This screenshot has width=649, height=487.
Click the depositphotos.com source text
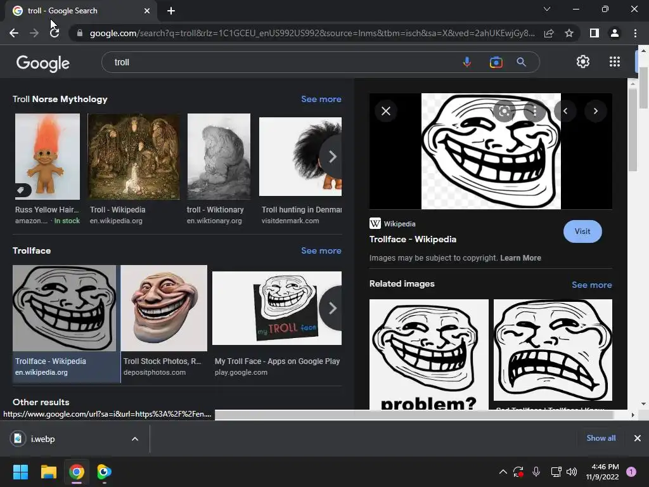[155, 372]
